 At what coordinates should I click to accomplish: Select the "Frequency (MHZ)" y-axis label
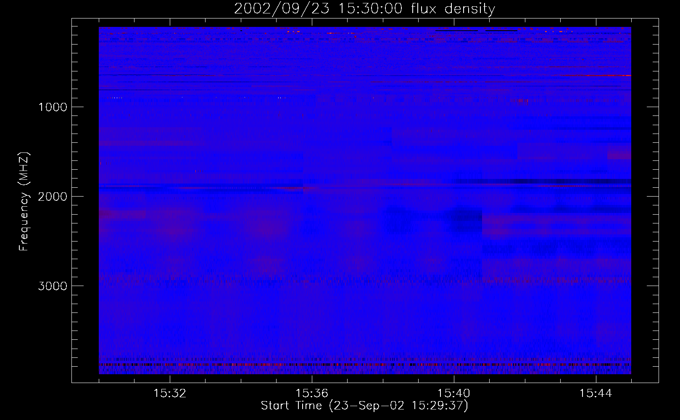point(24,202)
